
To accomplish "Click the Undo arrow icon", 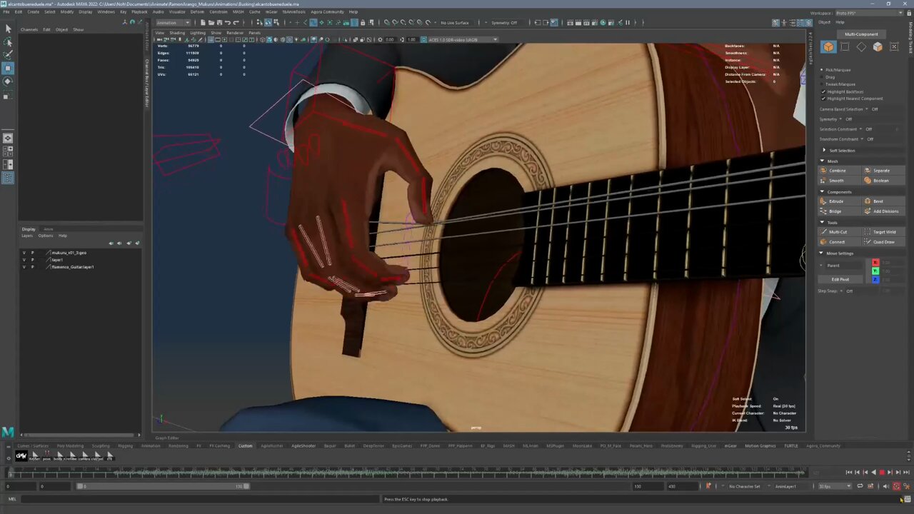I will 228,22.
